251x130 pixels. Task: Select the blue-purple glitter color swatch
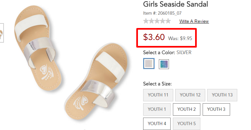[x=164, y=64]
